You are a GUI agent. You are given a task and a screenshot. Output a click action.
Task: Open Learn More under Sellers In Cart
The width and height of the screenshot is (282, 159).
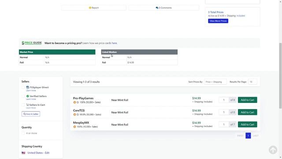(31, 108)
